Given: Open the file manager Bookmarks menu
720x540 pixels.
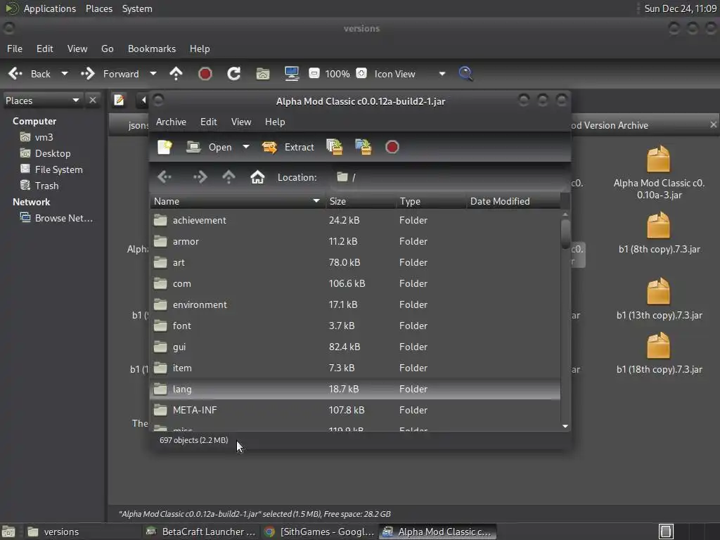Looking at the screenshot, I should coord(152,49).
